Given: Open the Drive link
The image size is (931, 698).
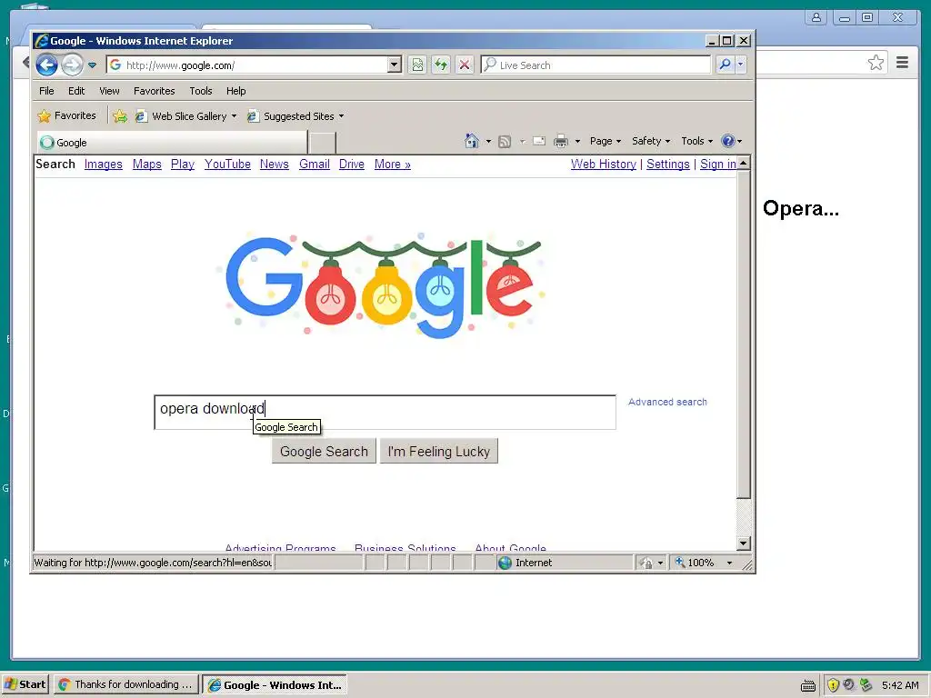Looking at the screenshot, I should pos(352,165).
